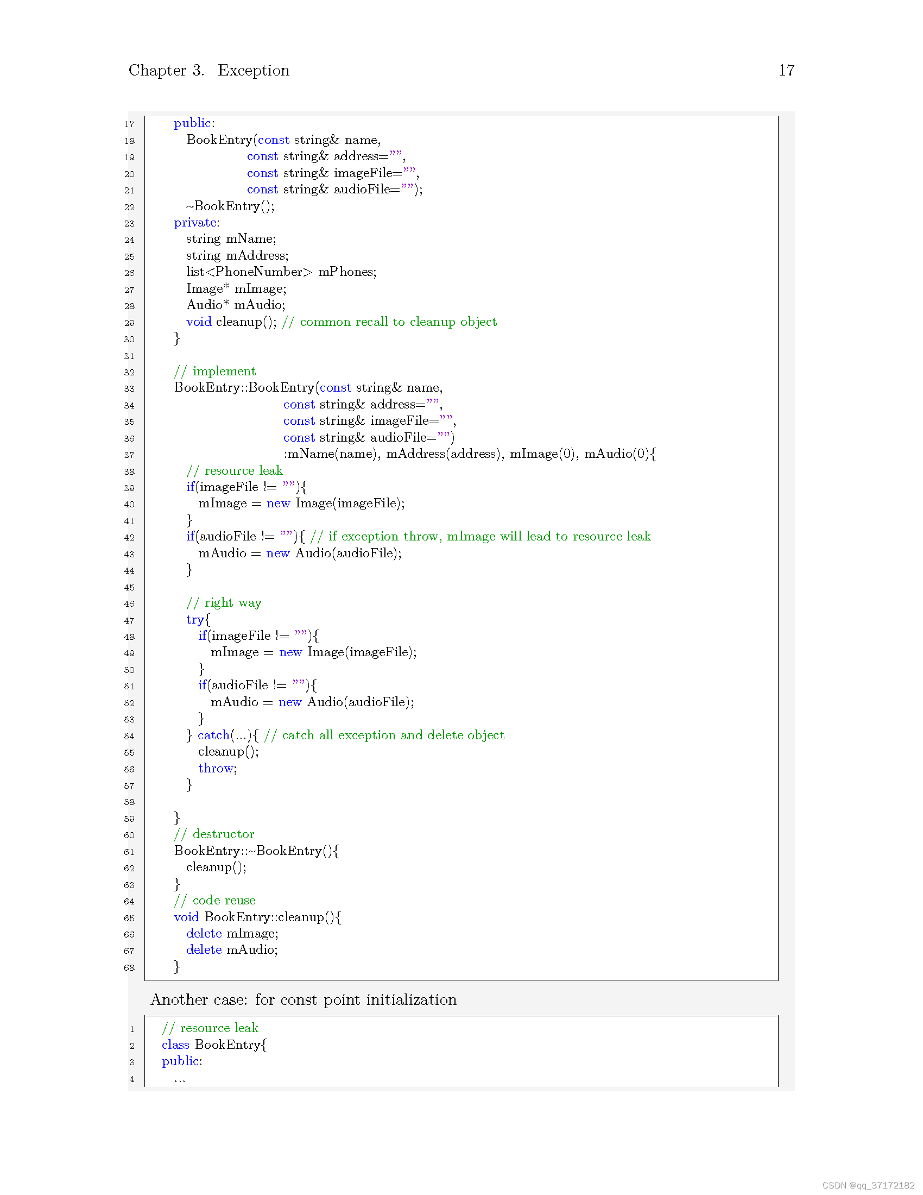
Task: Click 'cleanup();' on line 62
Action: (x=217, y=868)
